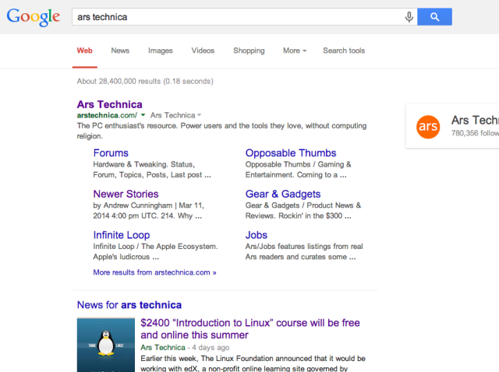
Task: Open the Ars Technica main result title
Action: pyautogui.click(x=109, y=104)
